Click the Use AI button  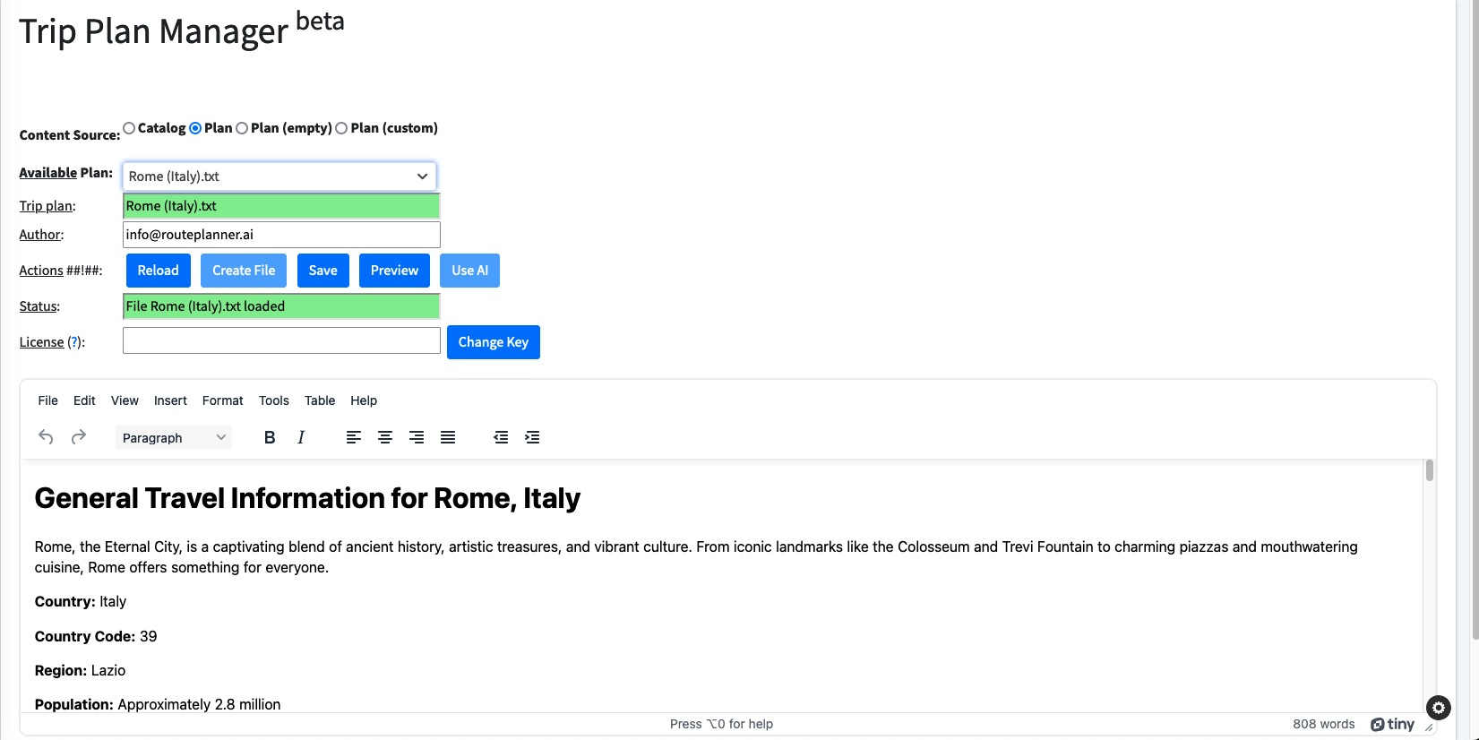(469, 271)
